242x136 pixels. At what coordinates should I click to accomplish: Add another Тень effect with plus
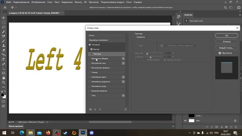click(123, 96)
